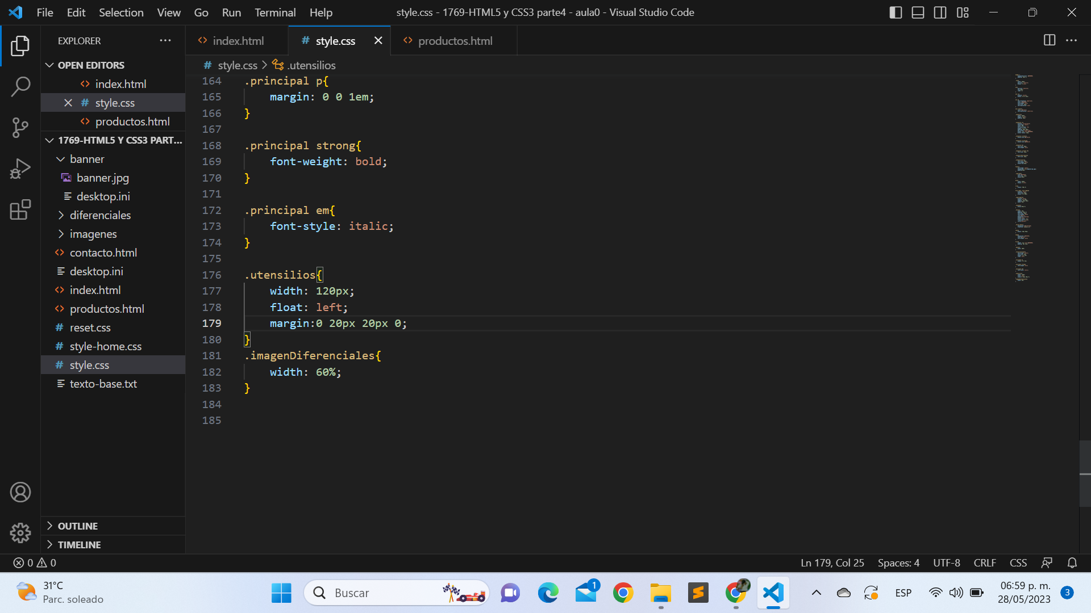This screenshot has width=1091, height=613.
Task: Close the style.css editor tab
Action: tap(378, 40)
